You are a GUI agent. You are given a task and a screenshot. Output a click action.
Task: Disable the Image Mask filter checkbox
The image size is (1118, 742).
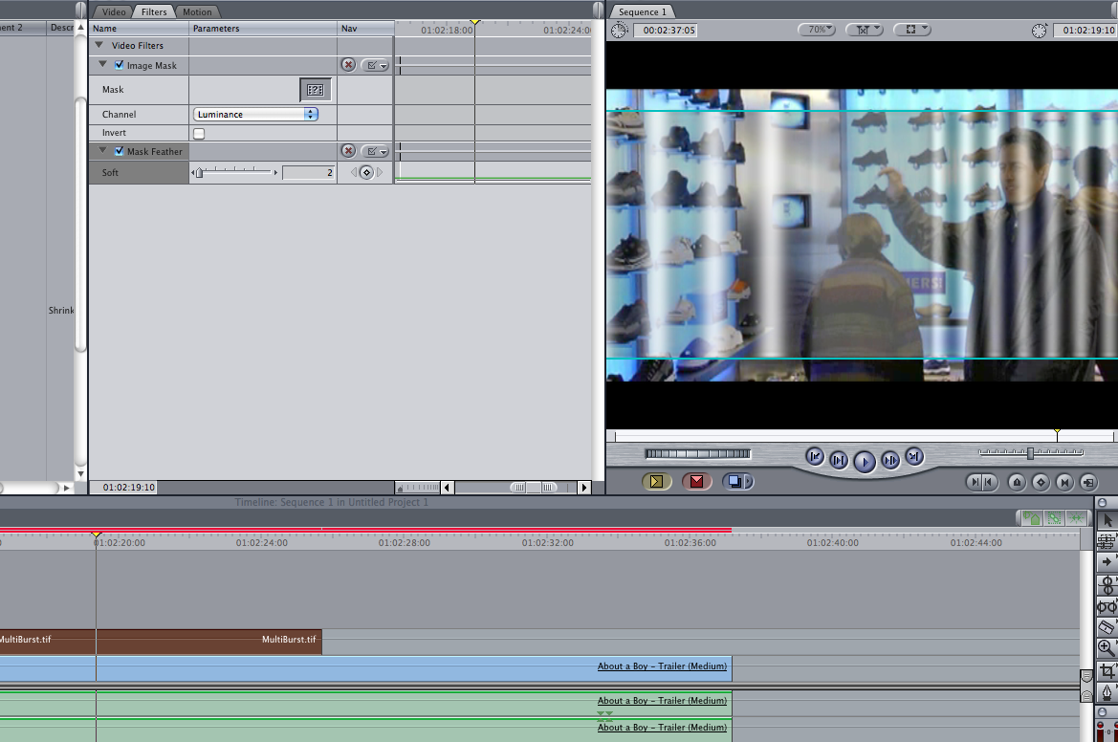(x=120, y=65)
